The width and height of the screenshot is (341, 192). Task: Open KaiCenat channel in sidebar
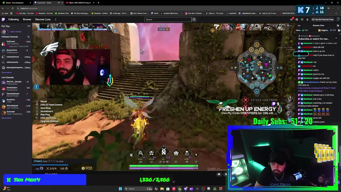(x=16, y=44)
